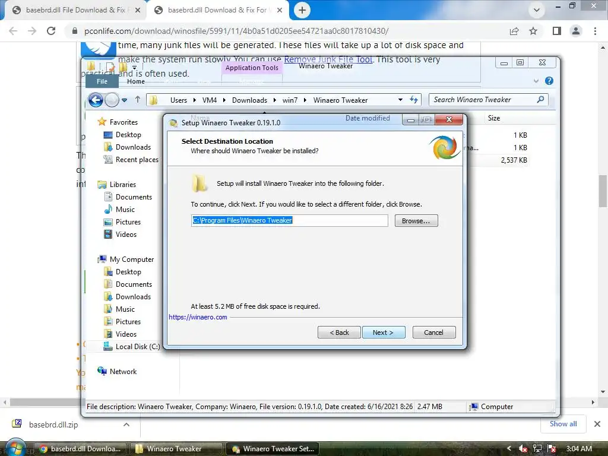Expand arrow after Downloads in breadcrumb

[x=274, y=100]
